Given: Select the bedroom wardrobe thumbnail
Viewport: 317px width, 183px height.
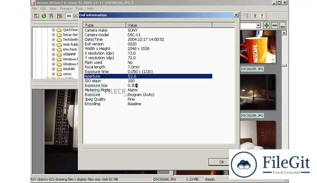Looking at the screenshot, I should [x=258, y=135].
